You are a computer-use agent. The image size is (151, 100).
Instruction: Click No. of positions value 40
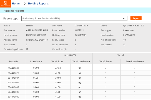click(124, 40)
